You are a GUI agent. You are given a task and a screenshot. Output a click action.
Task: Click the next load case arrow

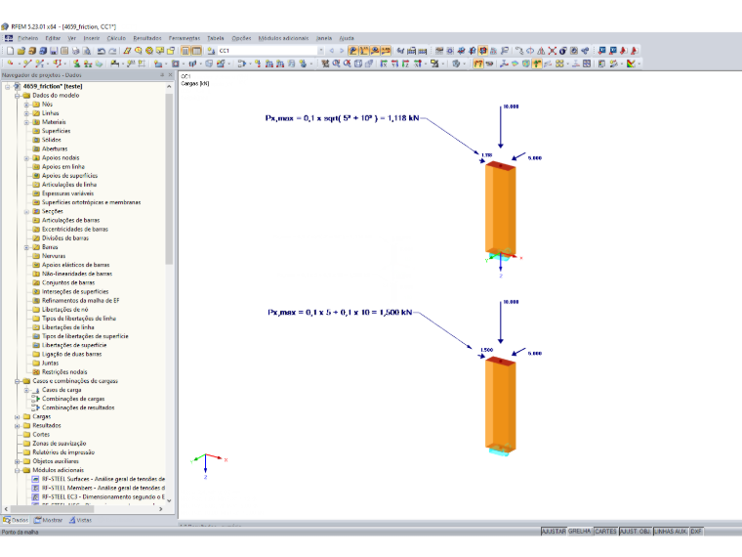[342, 51]
